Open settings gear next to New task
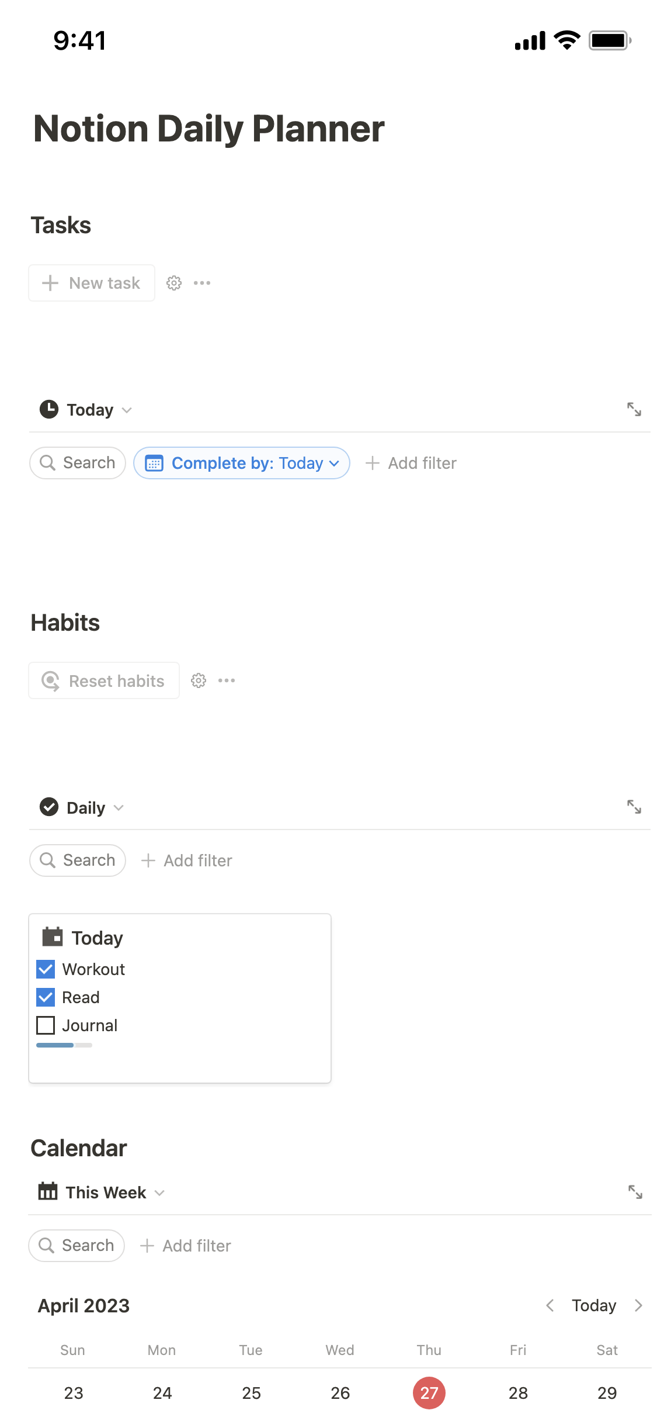Viewport: 657px width, 1424px height. pos(174,283)
